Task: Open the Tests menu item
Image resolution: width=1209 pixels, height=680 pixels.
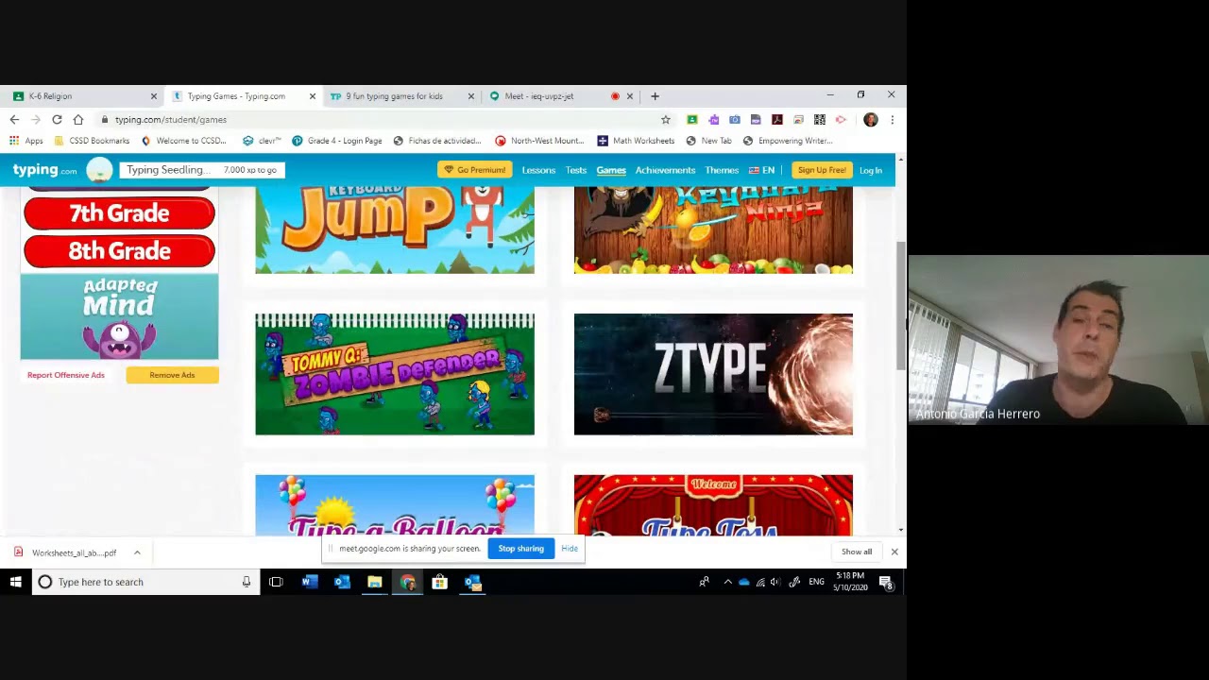Action: (x=576, y=170)
